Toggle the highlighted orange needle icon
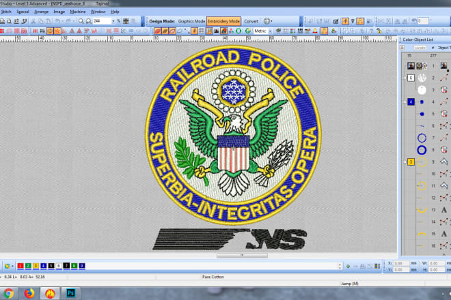This screenshot has width=451, height=300. click(345, 21)
